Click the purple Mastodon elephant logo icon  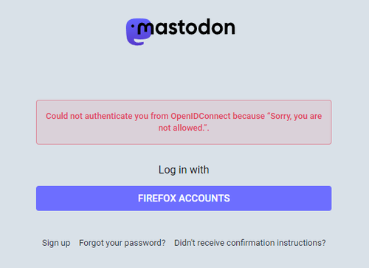[x=139, y=32]
